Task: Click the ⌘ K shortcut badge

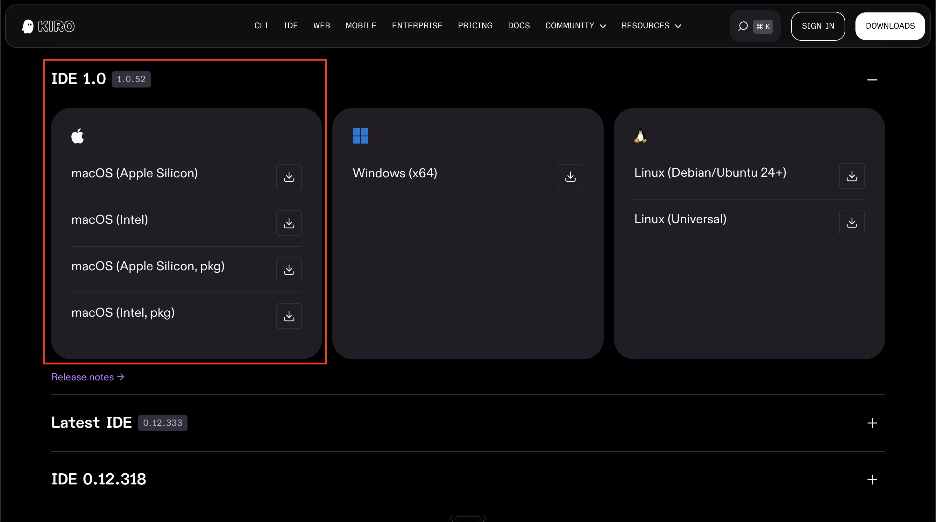Action: (x=763, y=26)
